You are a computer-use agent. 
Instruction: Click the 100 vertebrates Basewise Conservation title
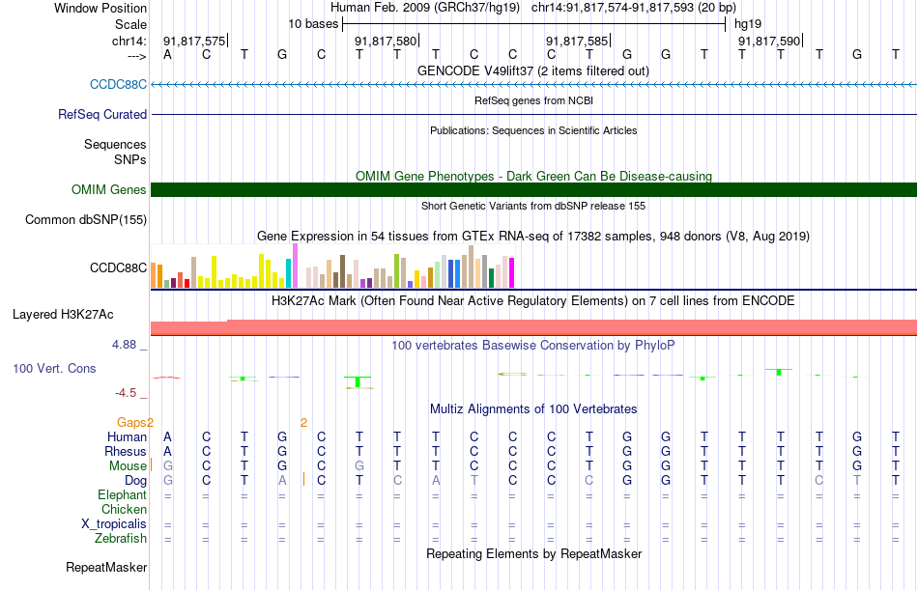[x=533, y=345]
